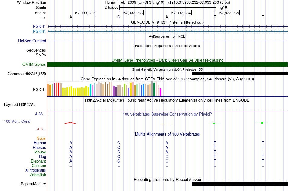Click the X_tropicalis species label
This screenshot has height=191, width=288.
36,170
